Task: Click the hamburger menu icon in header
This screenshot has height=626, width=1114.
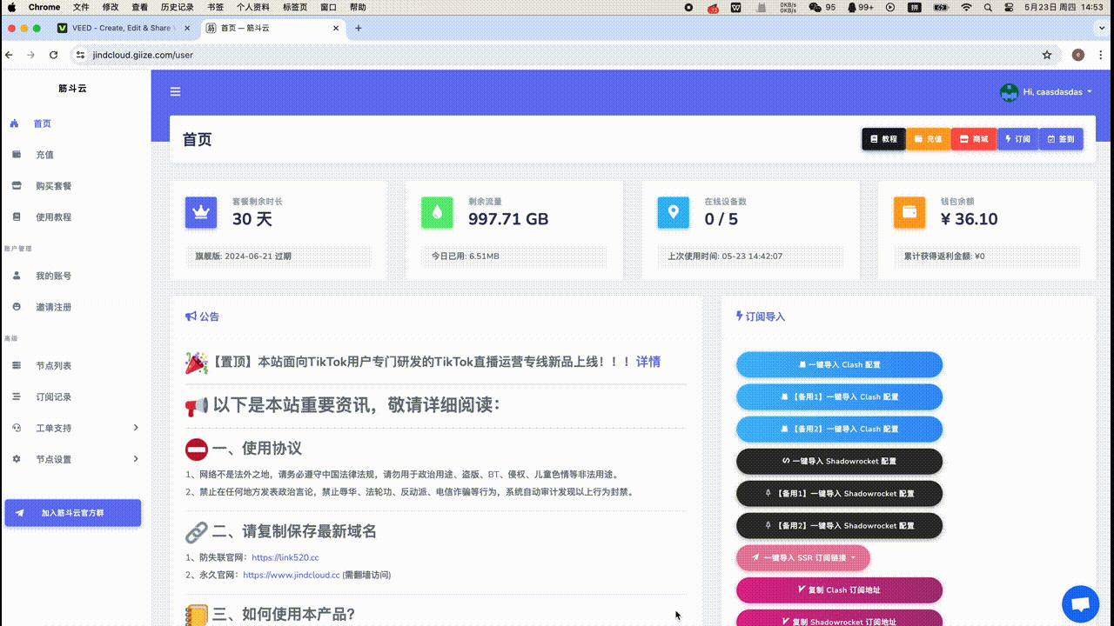Action: coord(175,91)
